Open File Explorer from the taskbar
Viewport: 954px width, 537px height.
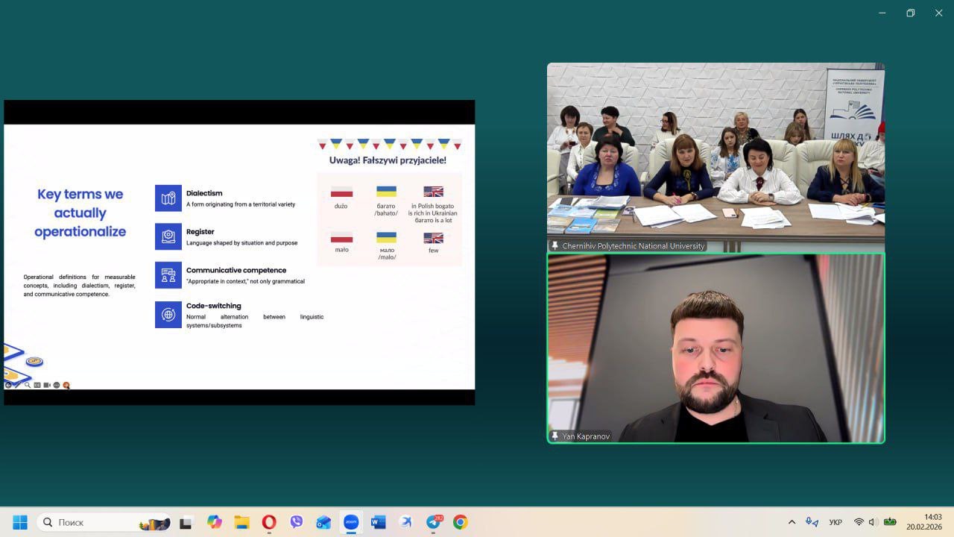(241, 522)
